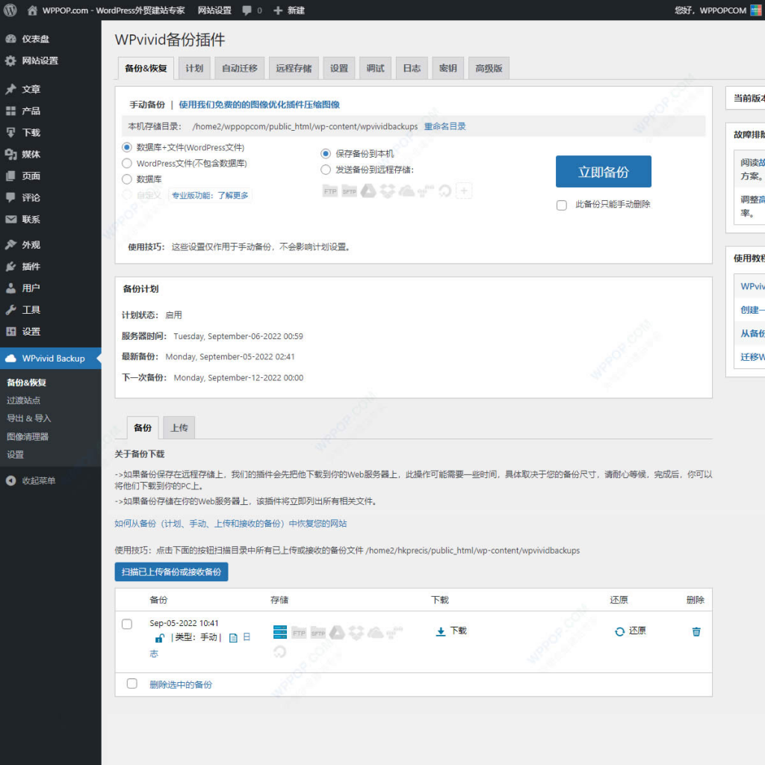Open the 新建 menu in admin bar
Viewport: 765px width, 765px height.
point(289,10)
